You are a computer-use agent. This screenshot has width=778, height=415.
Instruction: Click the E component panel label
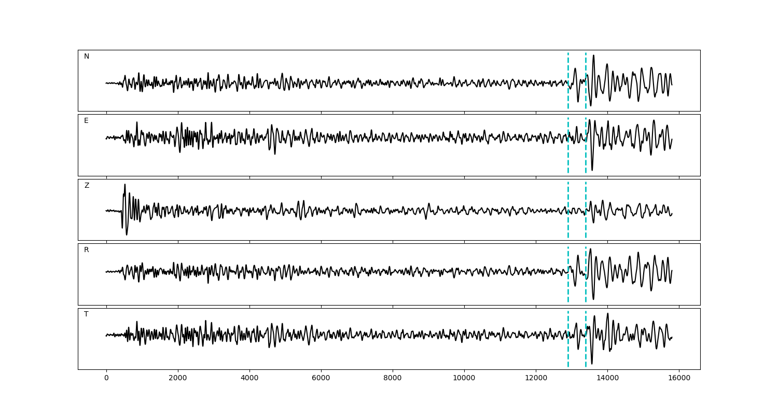(x=86, y=121)
